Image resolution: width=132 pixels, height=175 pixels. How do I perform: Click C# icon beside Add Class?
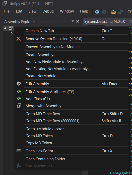coord(19,99)
